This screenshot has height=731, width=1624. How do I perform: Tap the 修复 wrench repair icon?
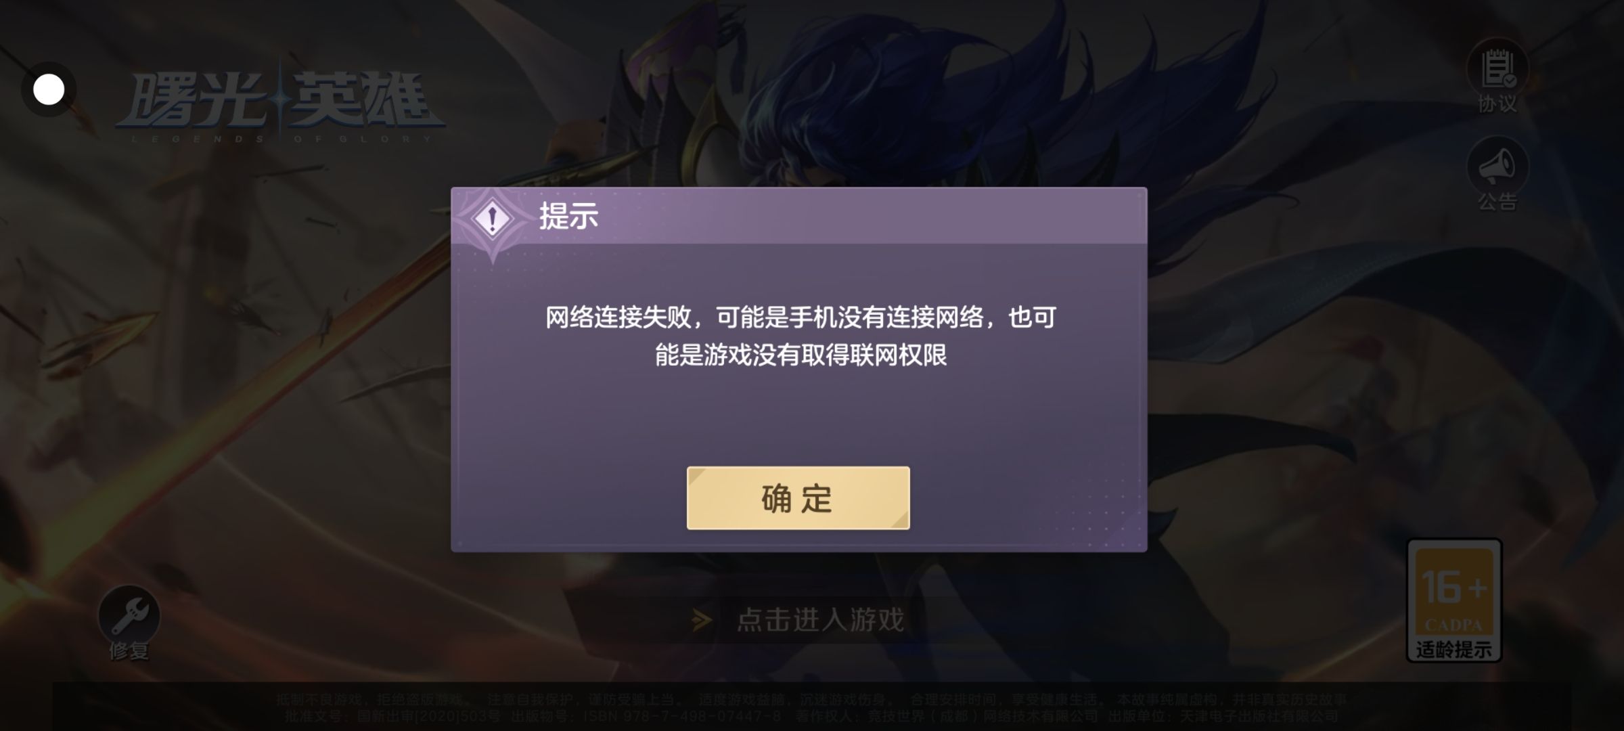[x=129, y=615]
